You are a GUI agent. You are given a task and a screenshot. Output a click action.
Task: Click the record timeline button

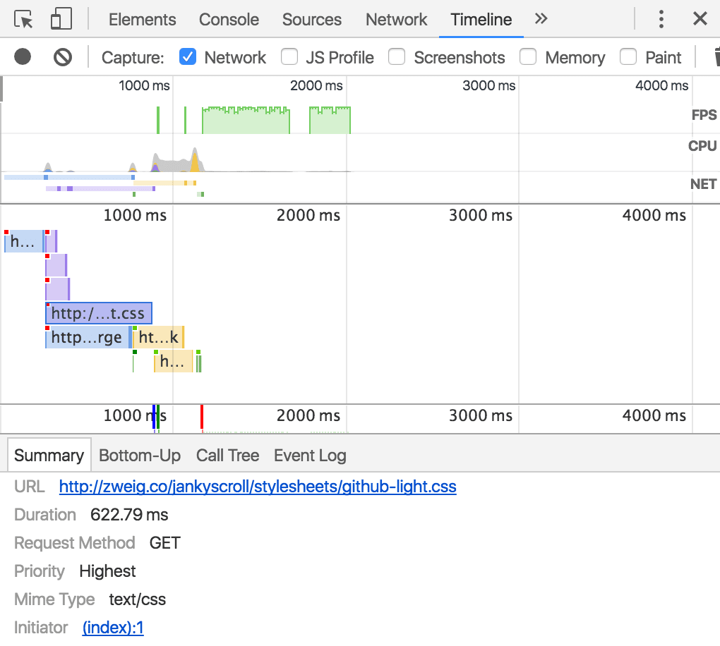[22, 57]
